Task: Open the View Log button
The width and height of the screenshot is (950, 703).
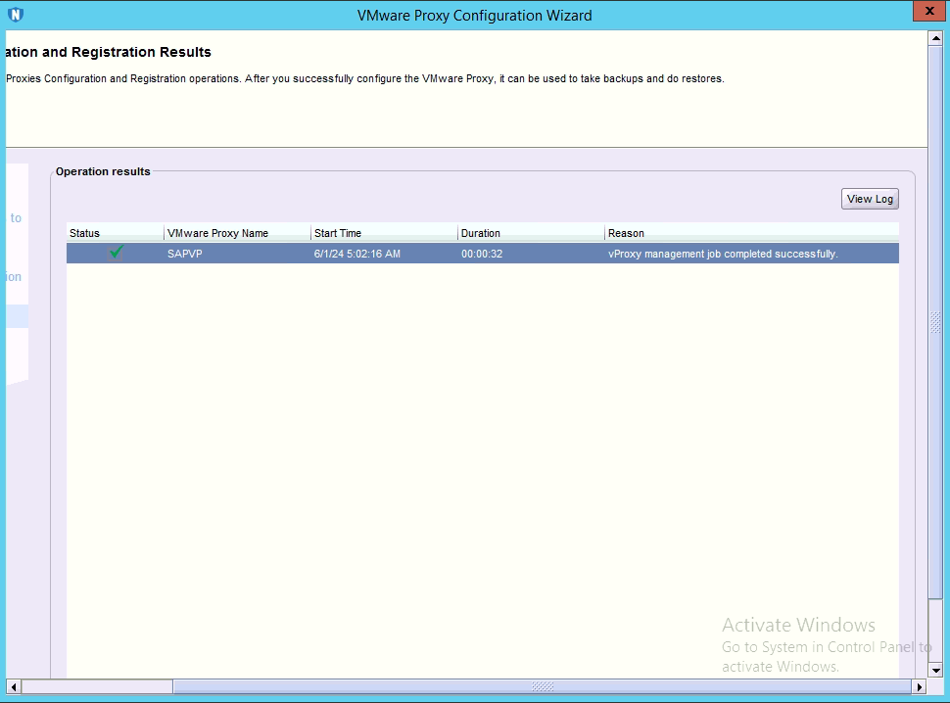Action: point(870,199)
